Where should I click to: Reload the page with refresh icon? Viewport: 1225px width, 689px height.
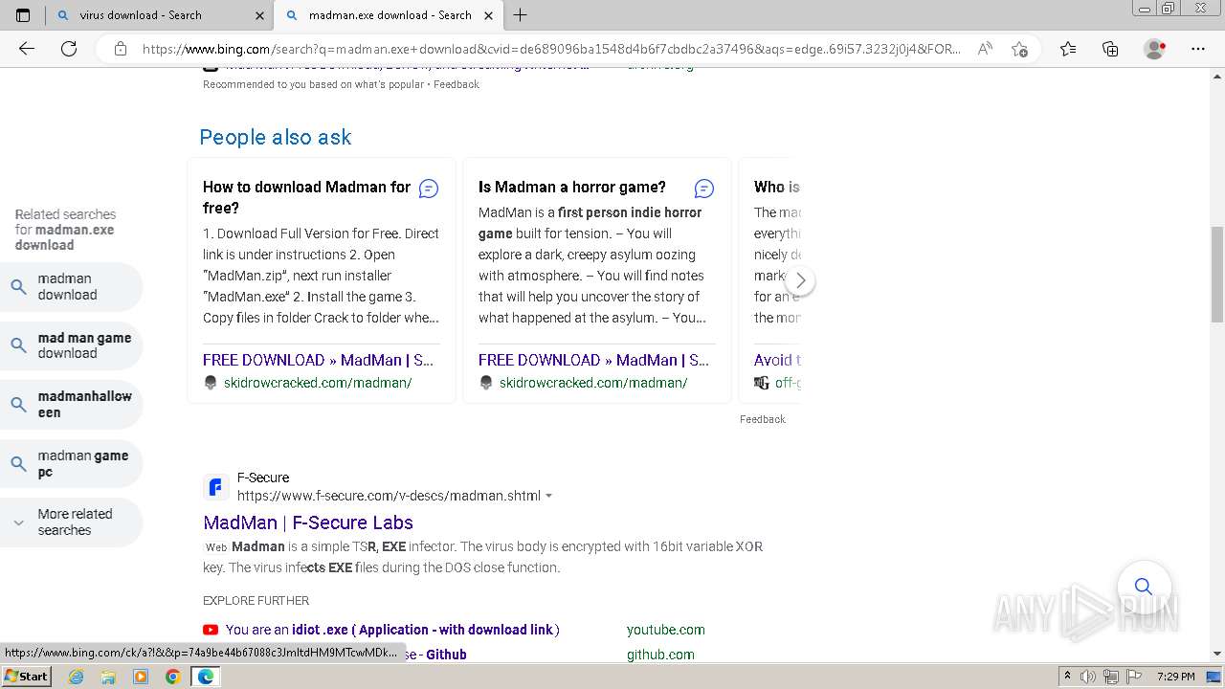coord(69,49)
